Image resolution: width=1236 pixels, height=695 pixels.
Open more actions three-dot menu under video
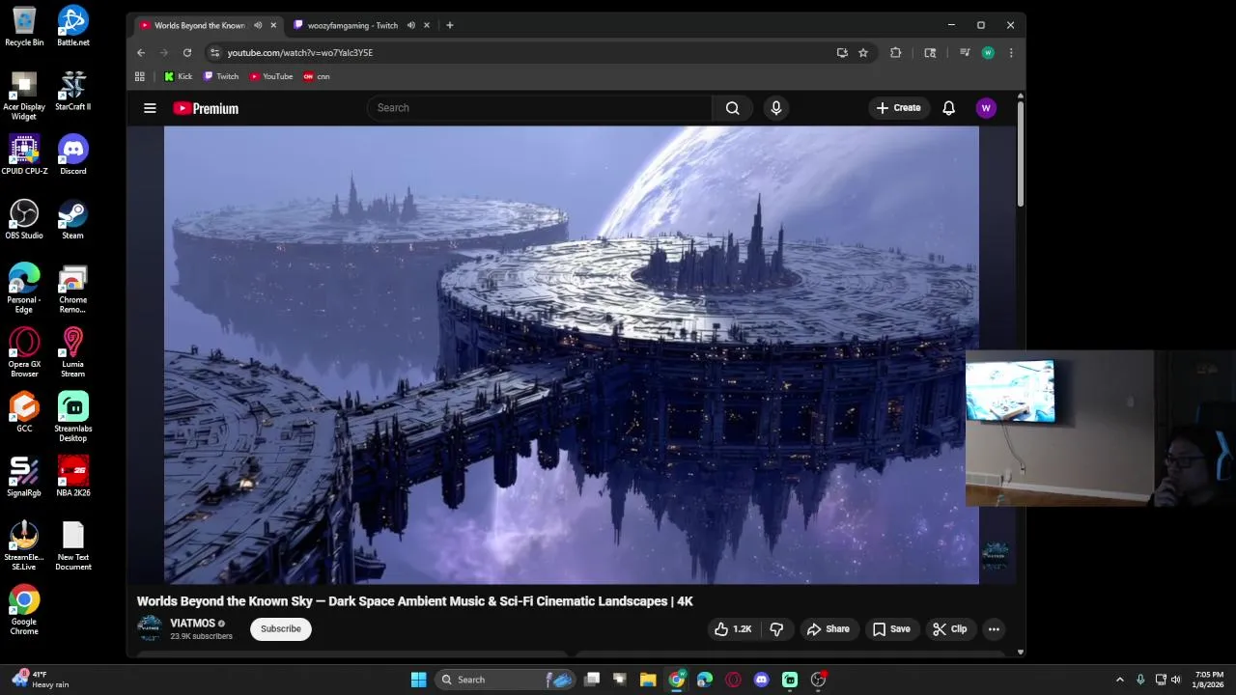[x=994, y=629]
